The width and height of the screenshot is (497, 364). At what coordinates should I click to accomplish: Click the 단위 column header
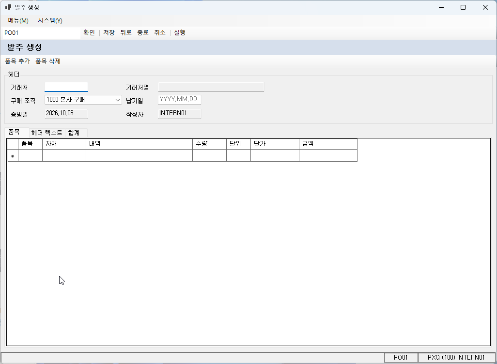pyautogui.click(x=239, y=144)
